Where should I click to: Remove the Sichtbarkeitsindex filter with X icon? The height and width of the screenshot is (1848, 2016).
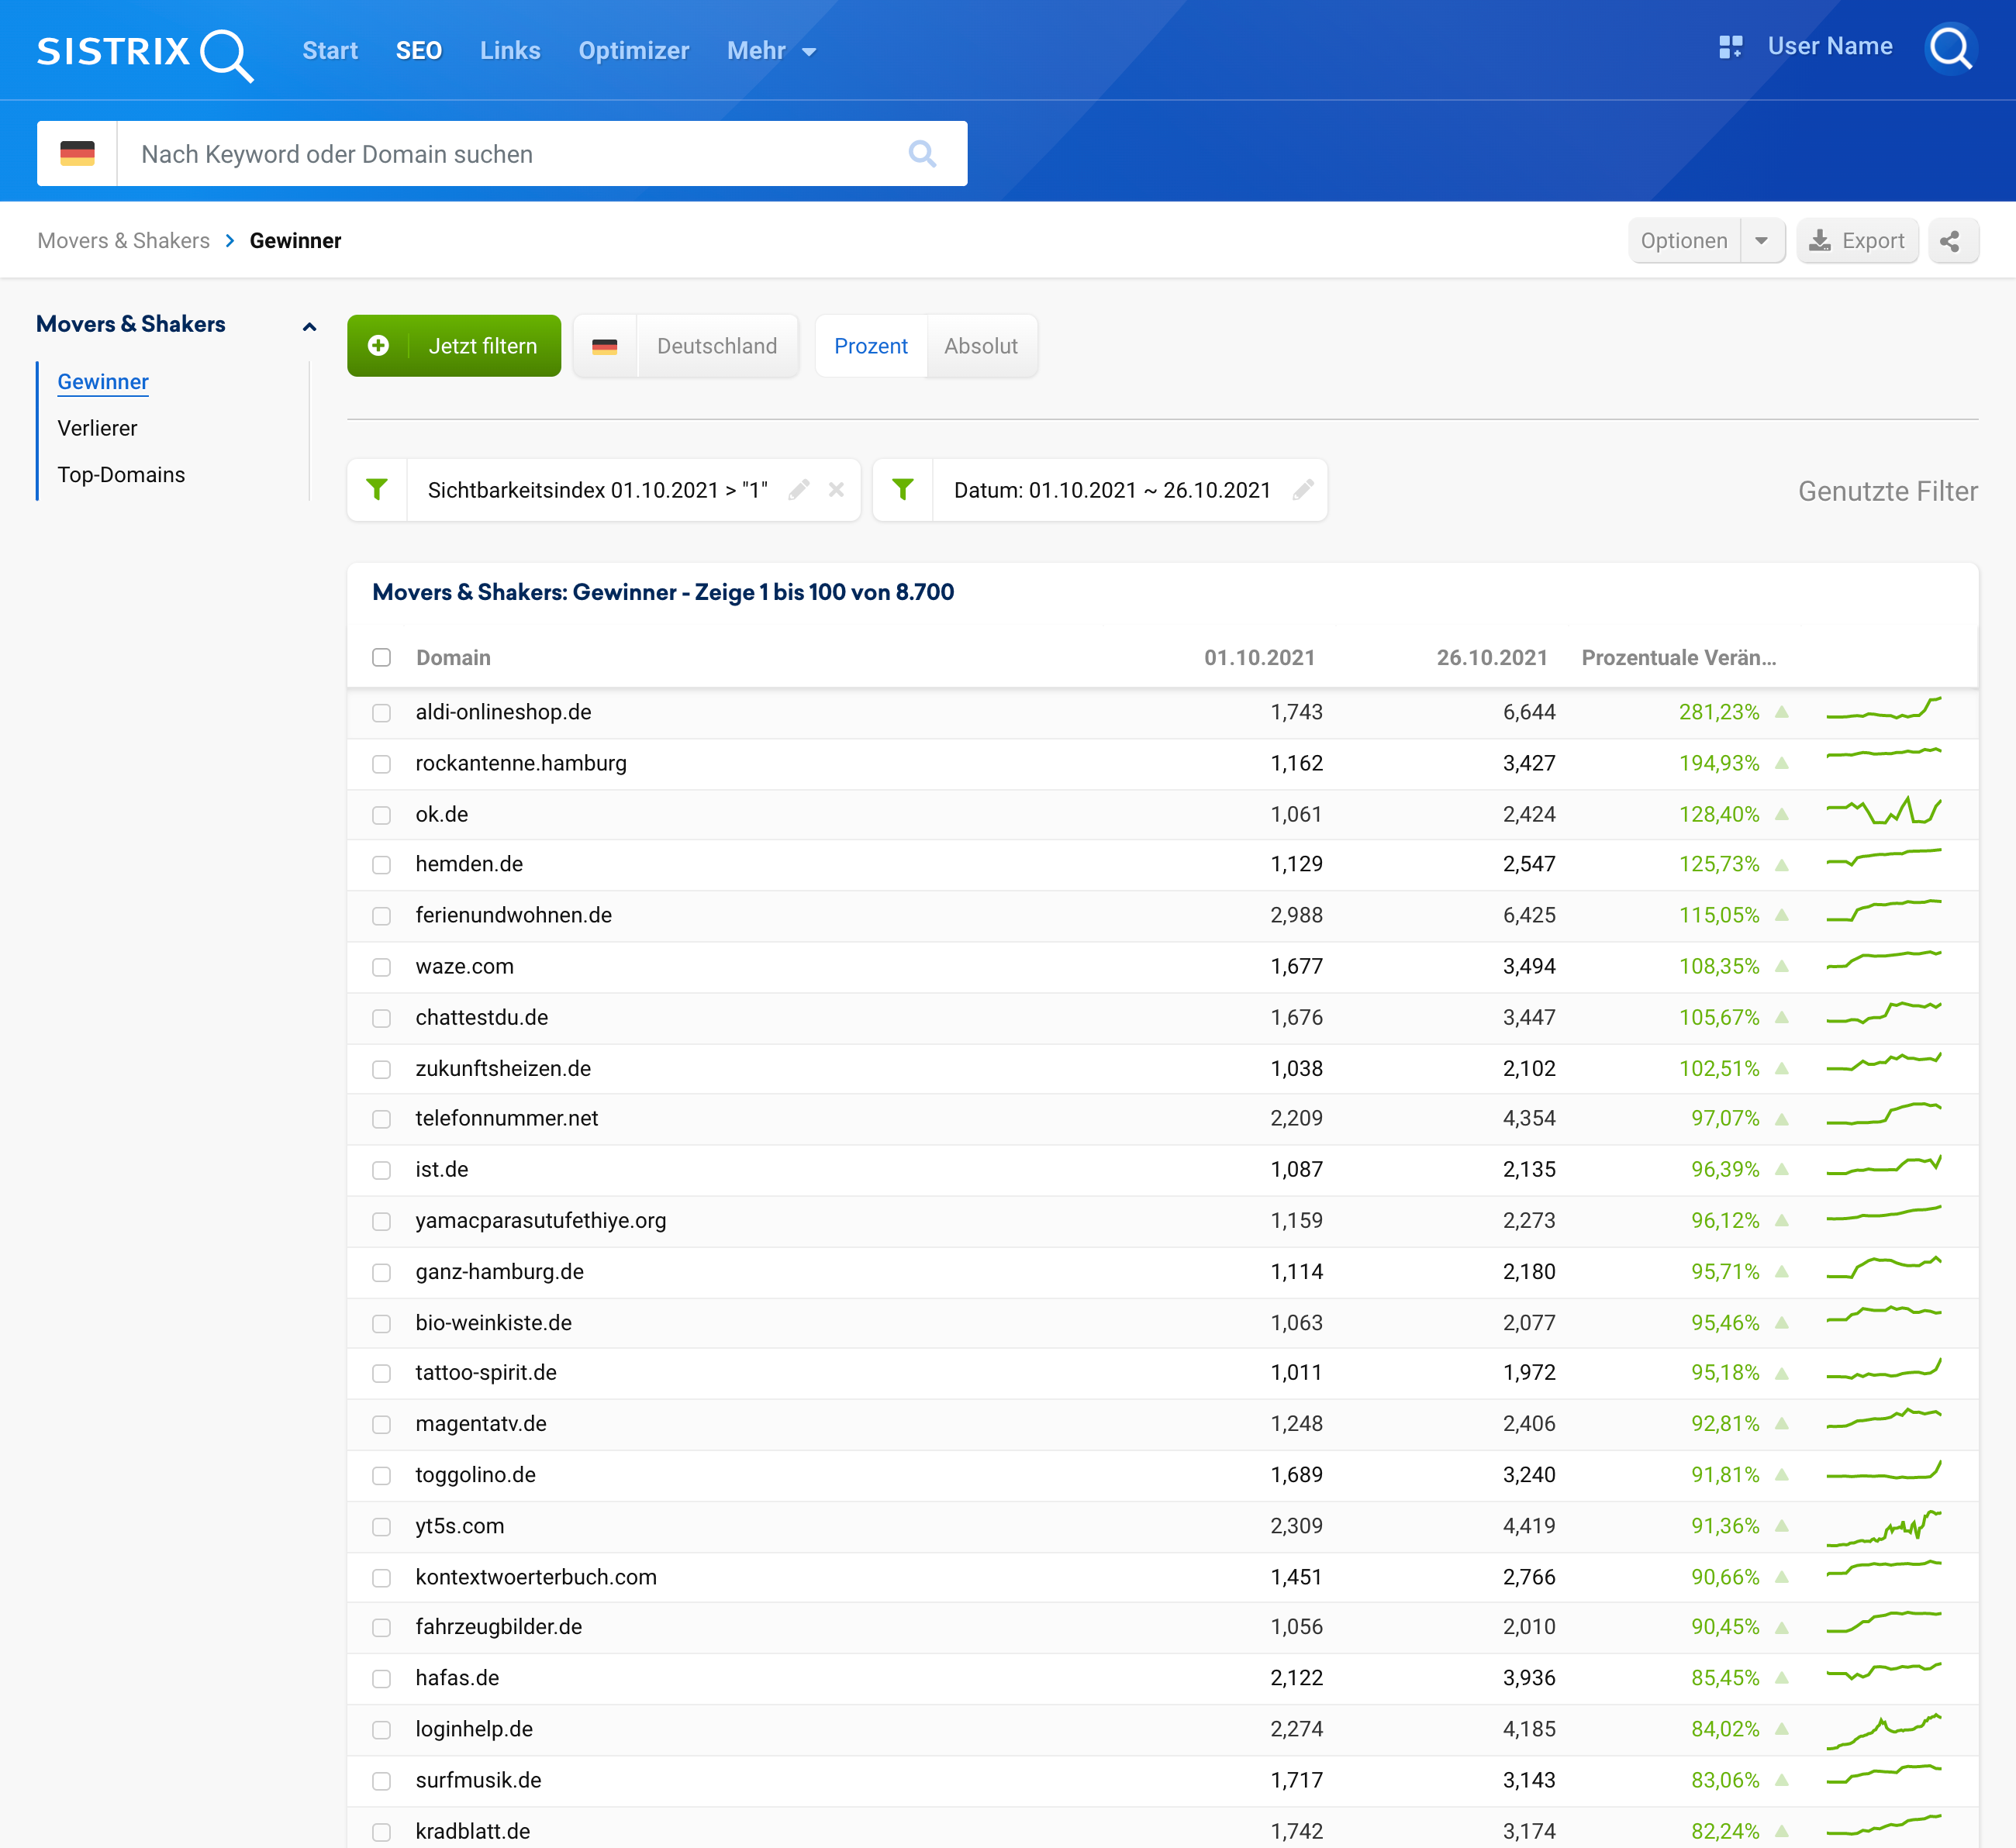coord(837,490)
